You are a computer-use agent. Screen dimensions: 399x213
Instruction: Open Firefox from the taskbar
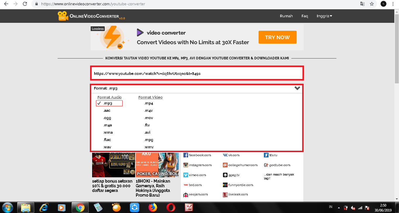point(152,207)
